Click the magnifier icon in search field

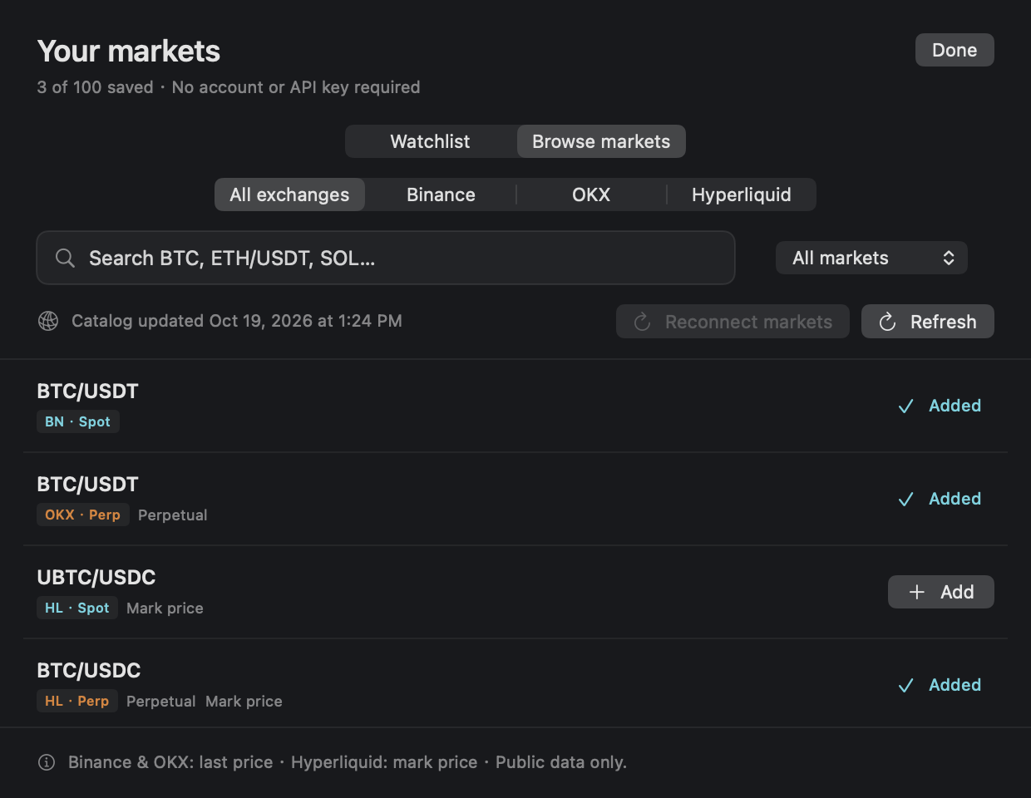(x=65, y=258)
